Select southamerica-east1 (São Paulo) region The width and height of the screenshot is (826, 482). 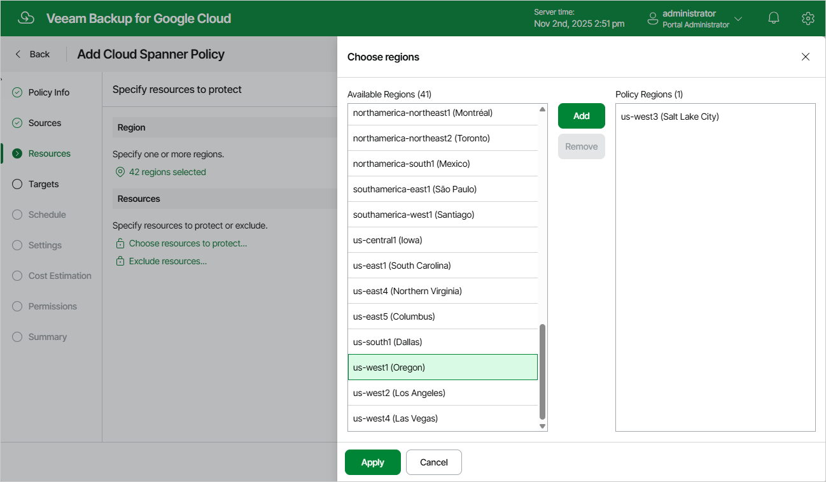tap(443, 189)
